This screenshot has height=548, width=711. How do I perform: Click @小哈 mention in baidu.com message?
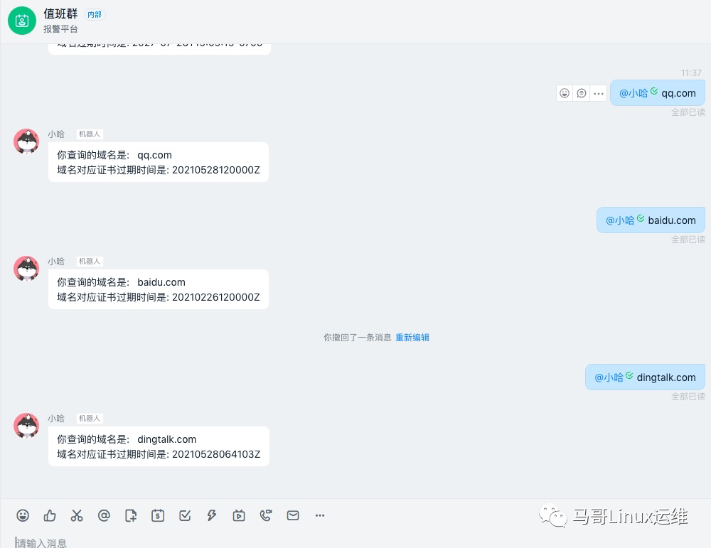pyautogui.click(x=620, y=220)
